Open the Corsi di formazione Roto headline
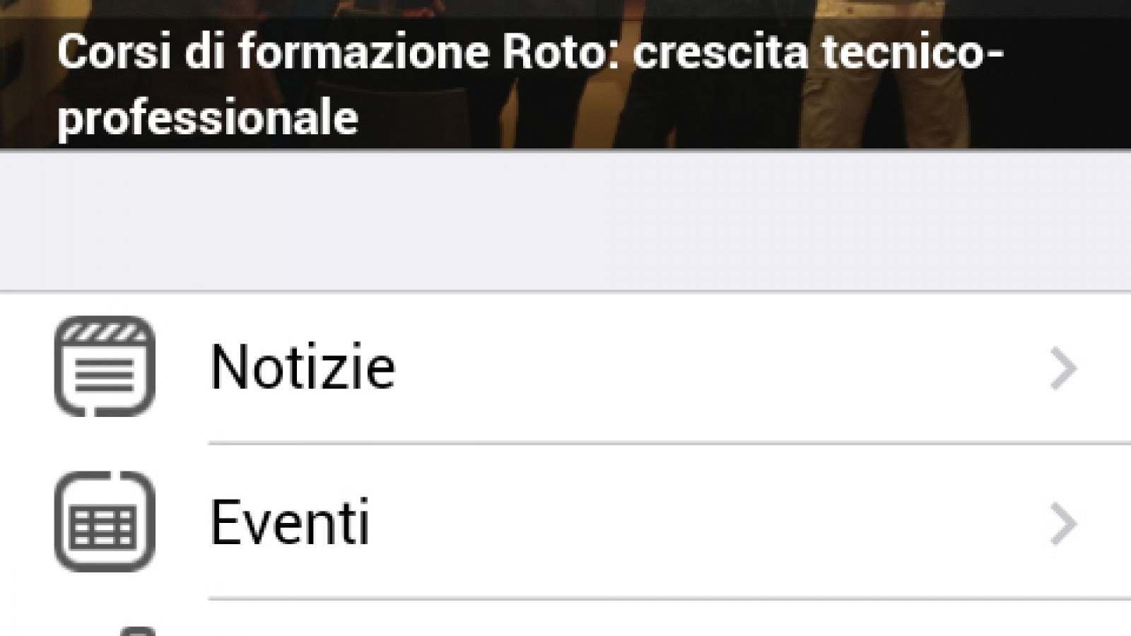Image resolution: width=1131 pixels, height=636 pixels. 530,83
